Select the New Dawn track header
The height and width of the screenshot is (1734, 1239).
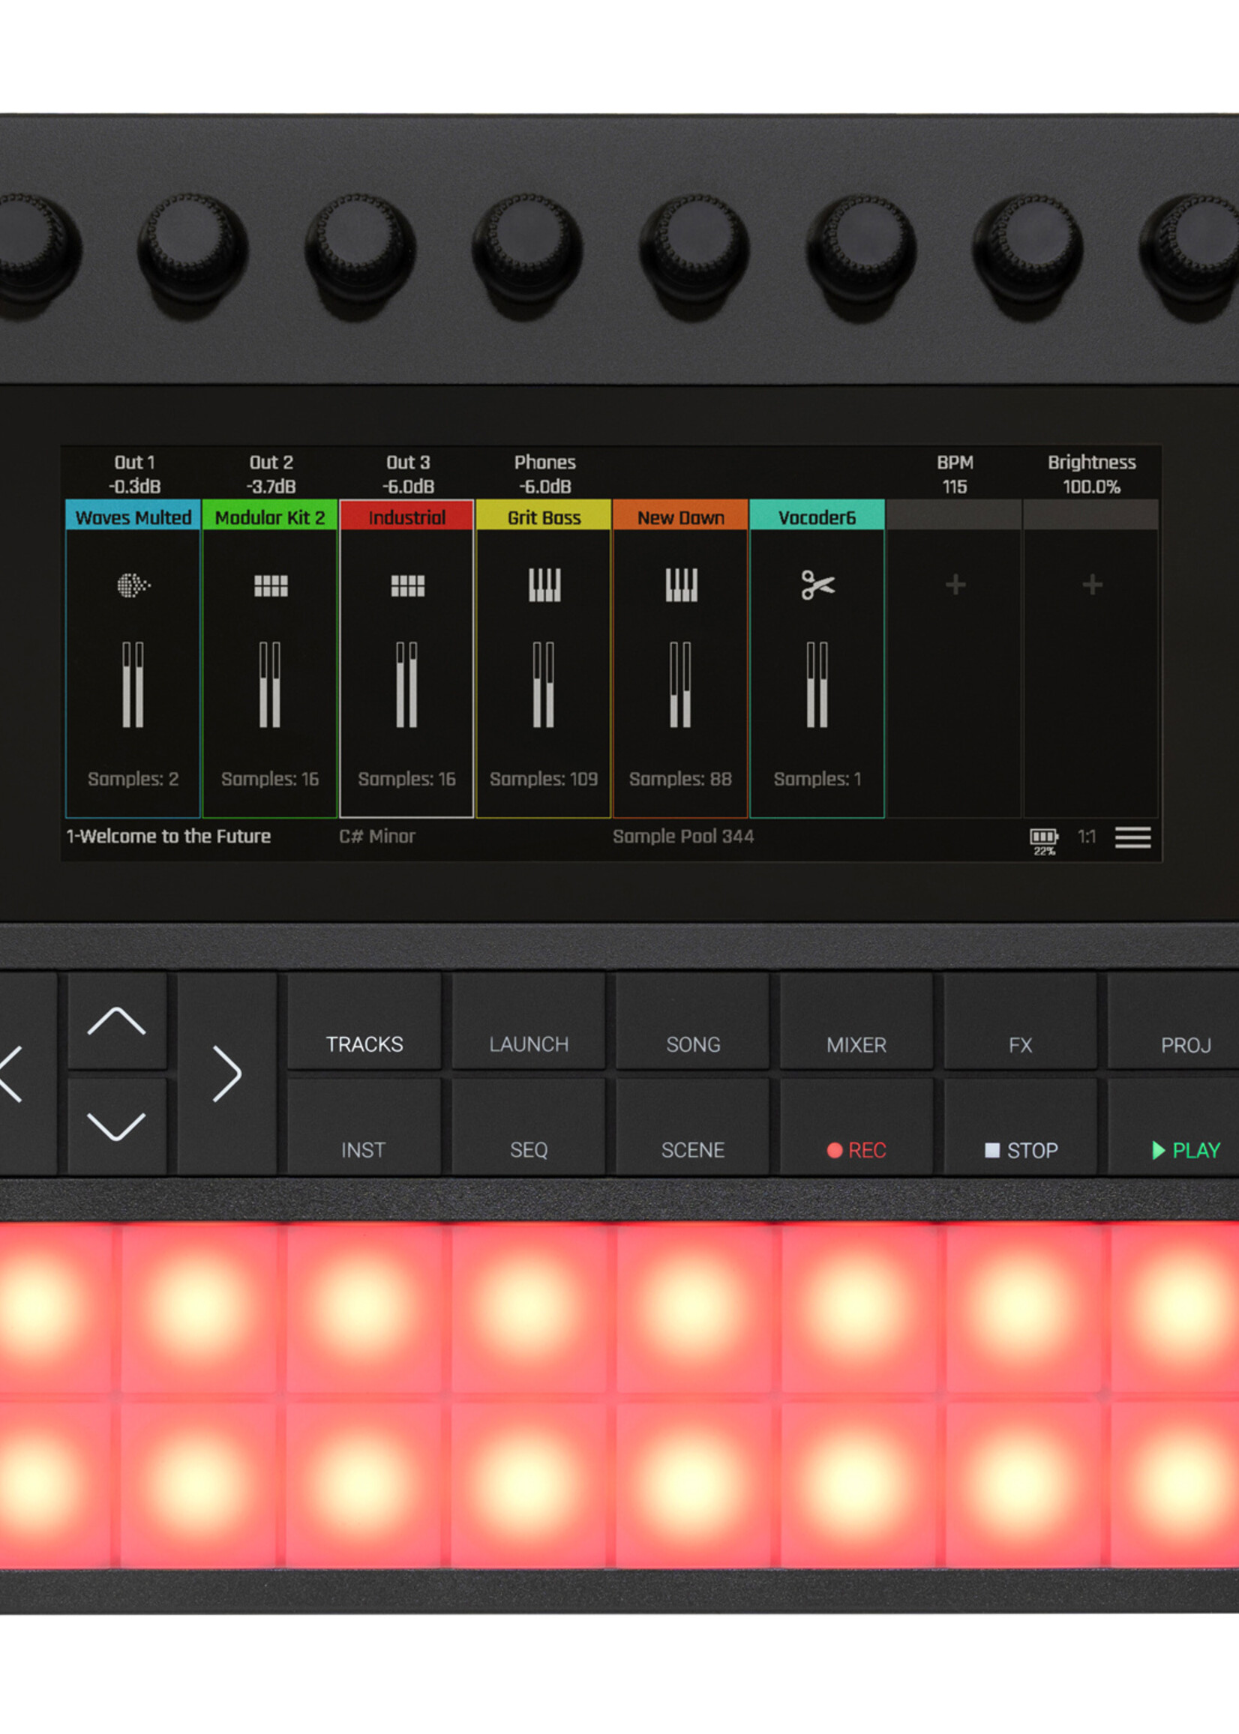click(680, 517)
